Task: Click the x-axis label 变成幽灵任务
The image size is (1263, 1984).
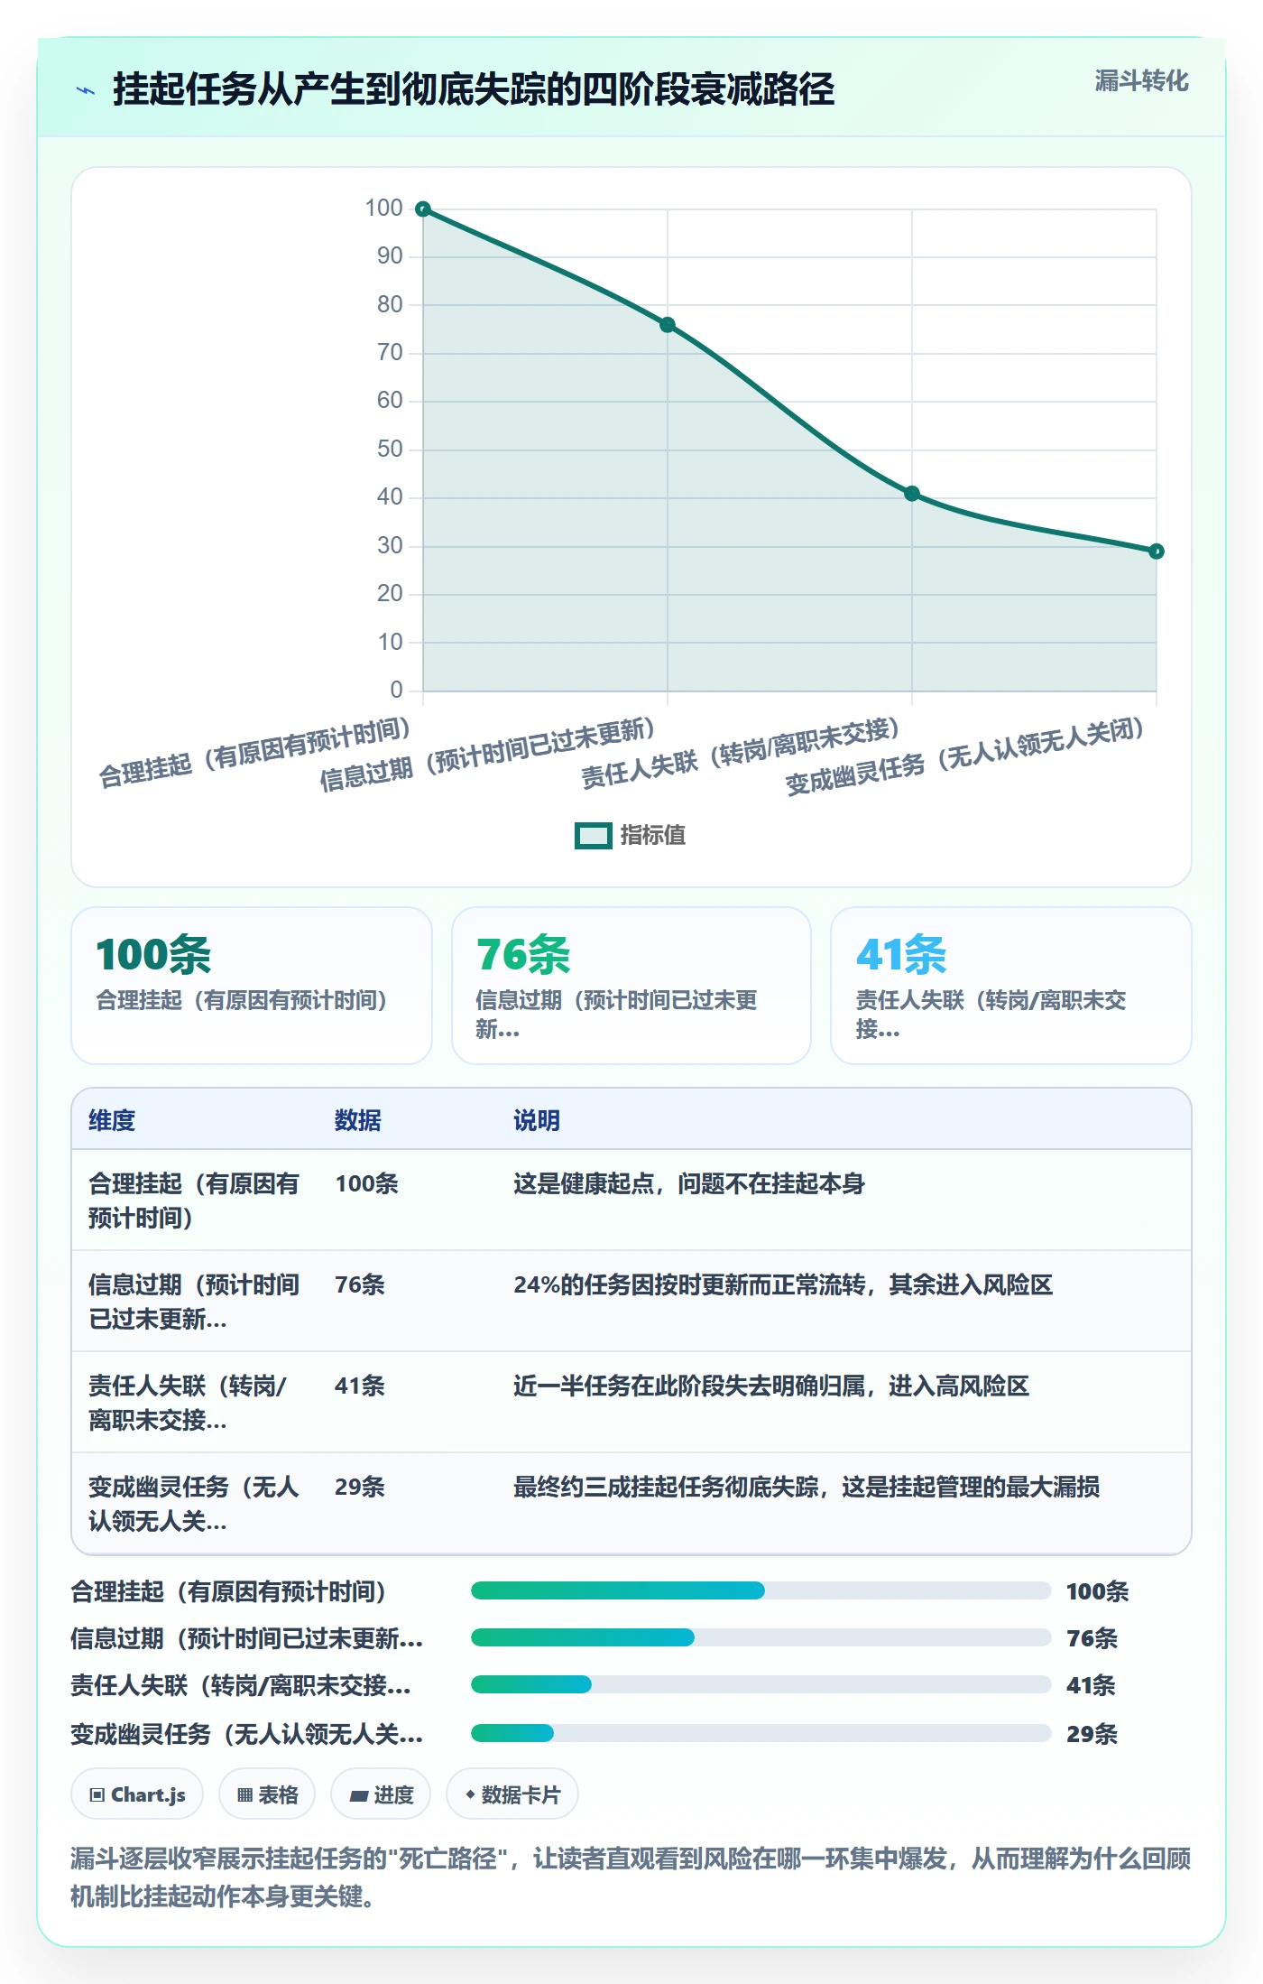Action: pos(965,756)
